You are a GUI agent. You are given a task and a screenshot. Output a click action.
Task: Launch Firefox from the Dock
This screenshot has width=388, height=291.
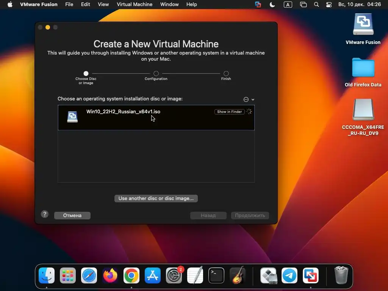coord(110,275)
